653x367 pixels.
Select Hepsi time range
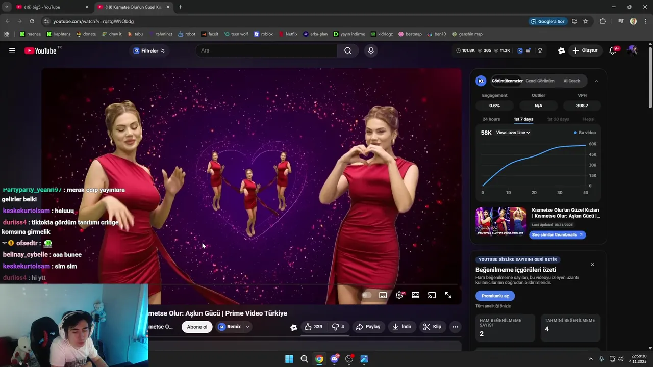click(589, 119)
